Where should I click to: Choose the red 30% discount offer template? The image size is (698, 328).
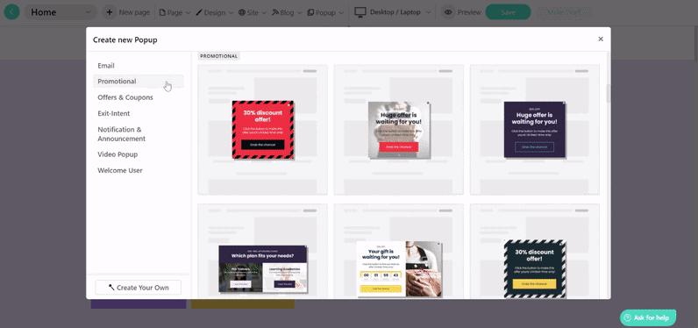[263, 130]
